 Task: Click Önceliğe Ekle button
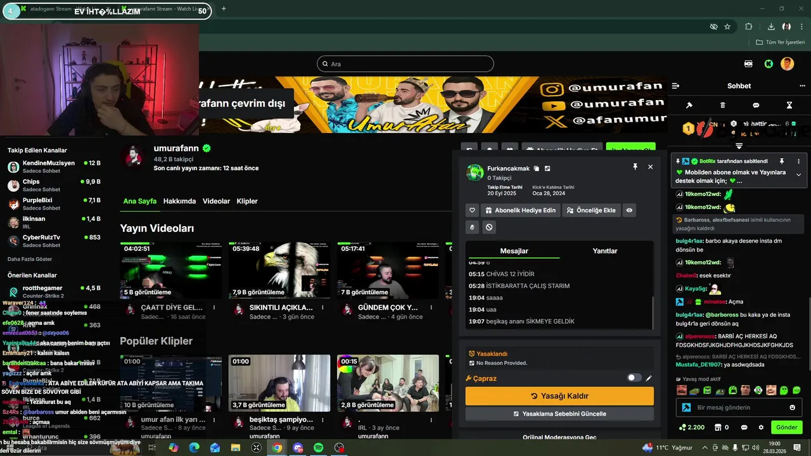(591, 210)
